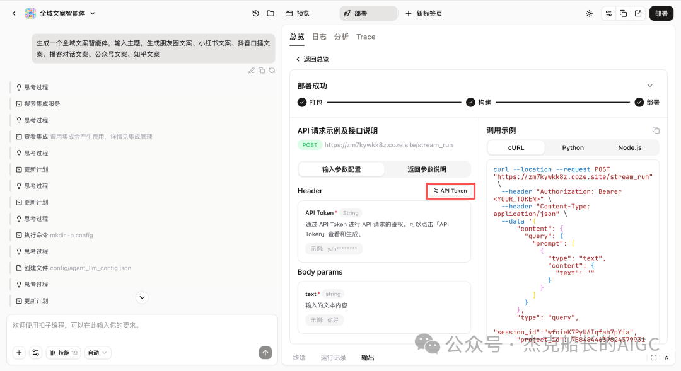Open the 全域文案智能体 project dropdown
Viewport: 681px width, 371px height.
coord(67,13)
